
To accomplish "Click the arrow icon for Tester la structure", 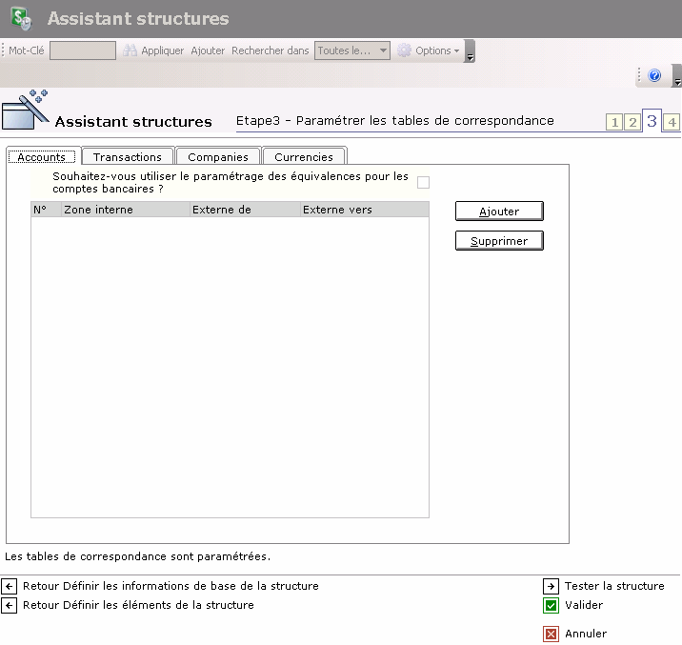I will click(x=551, y=586).
